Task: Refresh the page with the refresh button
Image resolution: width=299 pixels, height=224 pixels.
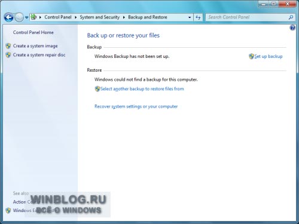Action: (x=198, y=17)
